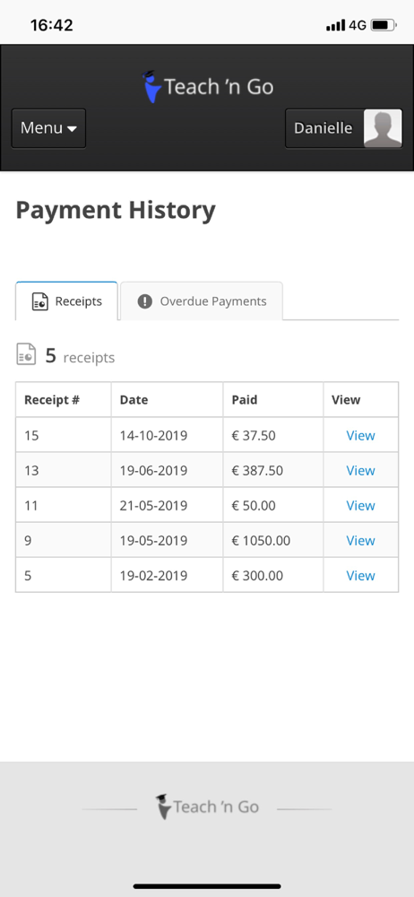
Task: Click the receipt icon in Receipts tab
Action: (40, 301)
